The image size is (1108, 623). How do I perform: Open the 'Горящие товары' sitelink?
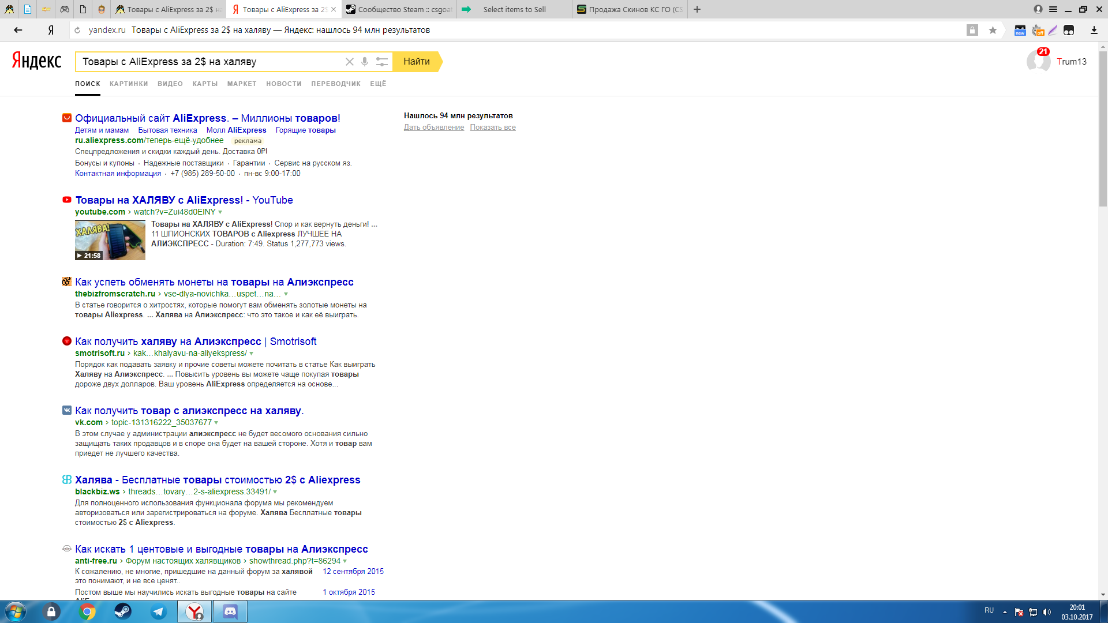pos(305,130)
